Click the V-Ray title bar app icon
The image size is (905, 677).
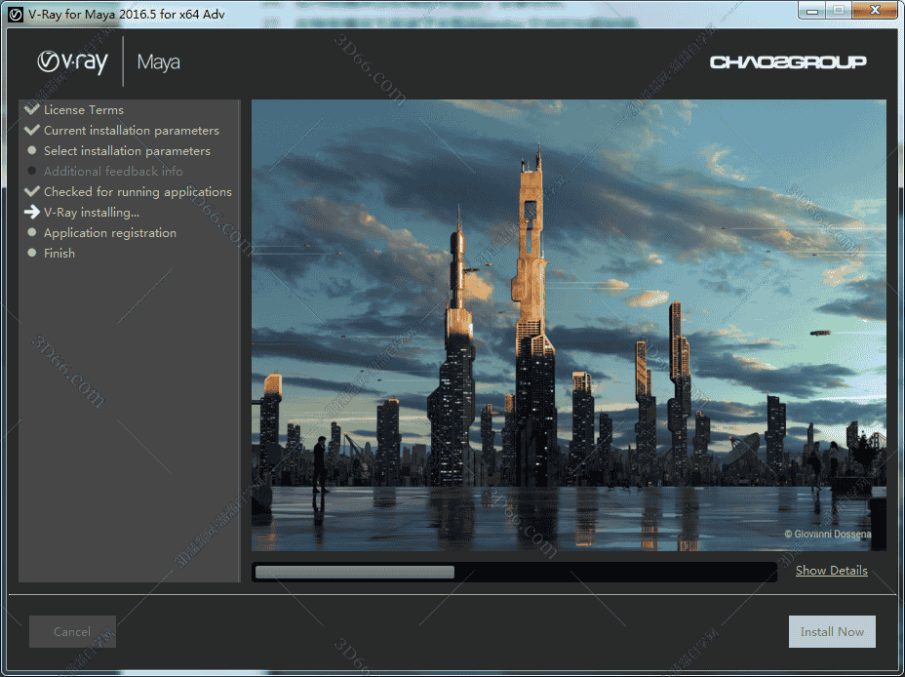(x=16, y=12)
